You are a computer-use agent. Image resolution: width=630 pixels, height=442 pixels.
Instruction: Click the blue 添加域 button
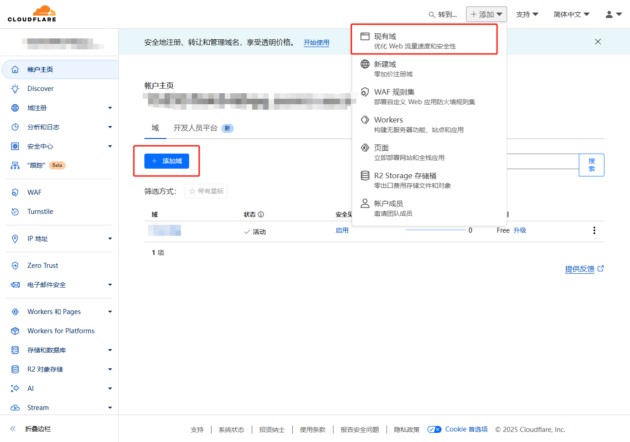click(167, 161)
